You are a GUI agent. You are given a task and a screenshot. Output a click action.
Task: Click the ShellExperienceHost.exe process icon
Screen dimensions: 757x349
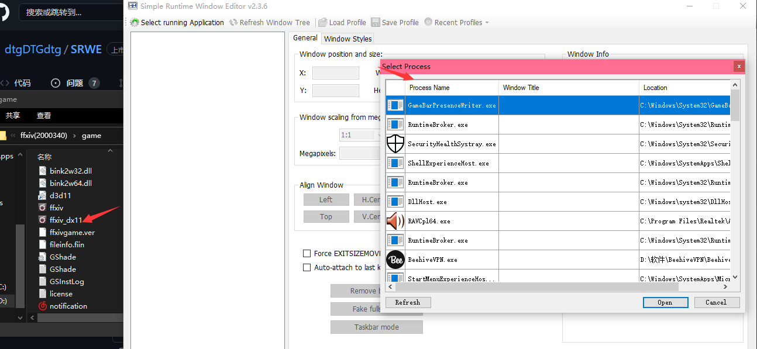[x=395, y=163]
